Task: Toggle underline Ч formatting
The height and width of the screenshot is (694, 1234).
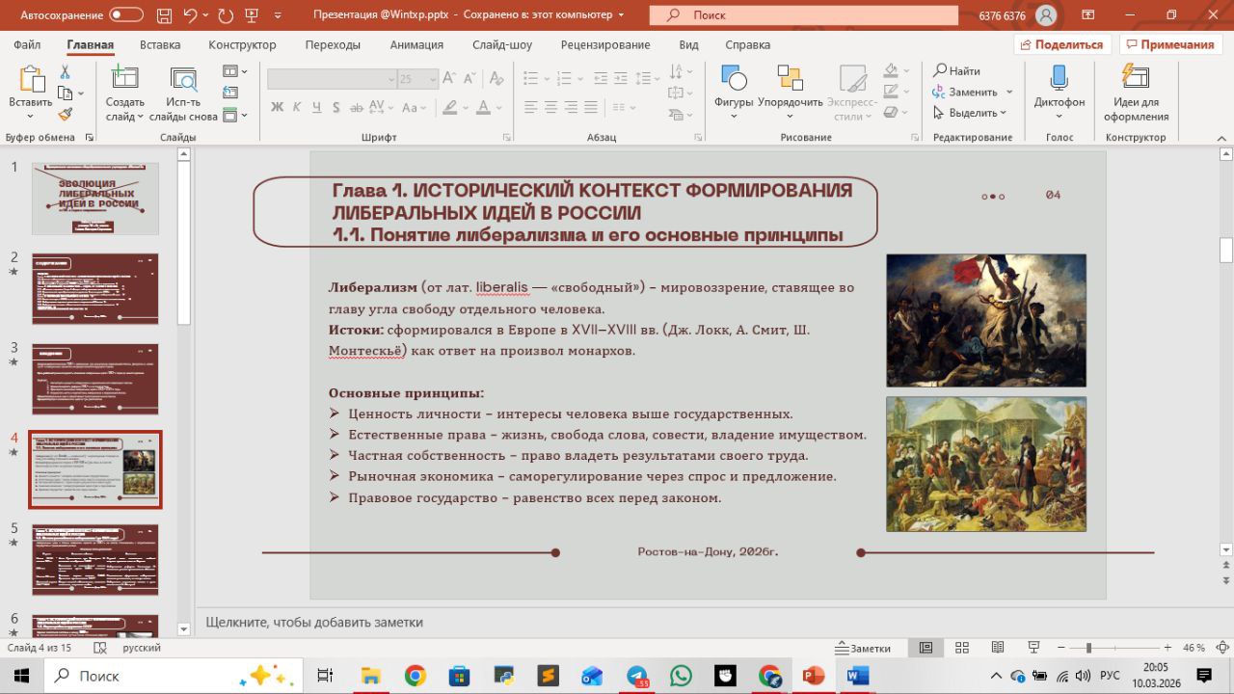Action: click(x=316, y=107)
